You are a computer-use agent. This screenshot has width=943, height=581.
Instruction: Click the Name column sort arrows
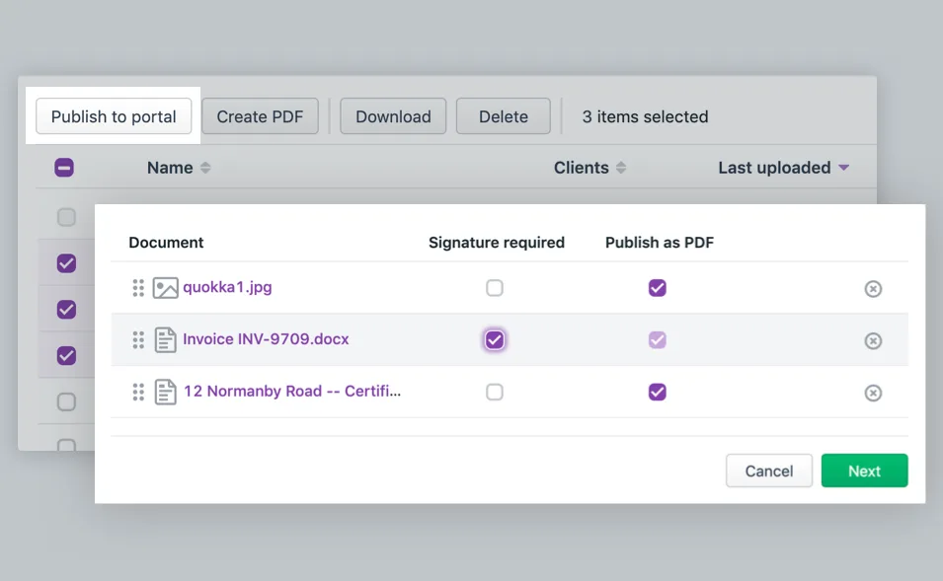(x=205, y=168)
